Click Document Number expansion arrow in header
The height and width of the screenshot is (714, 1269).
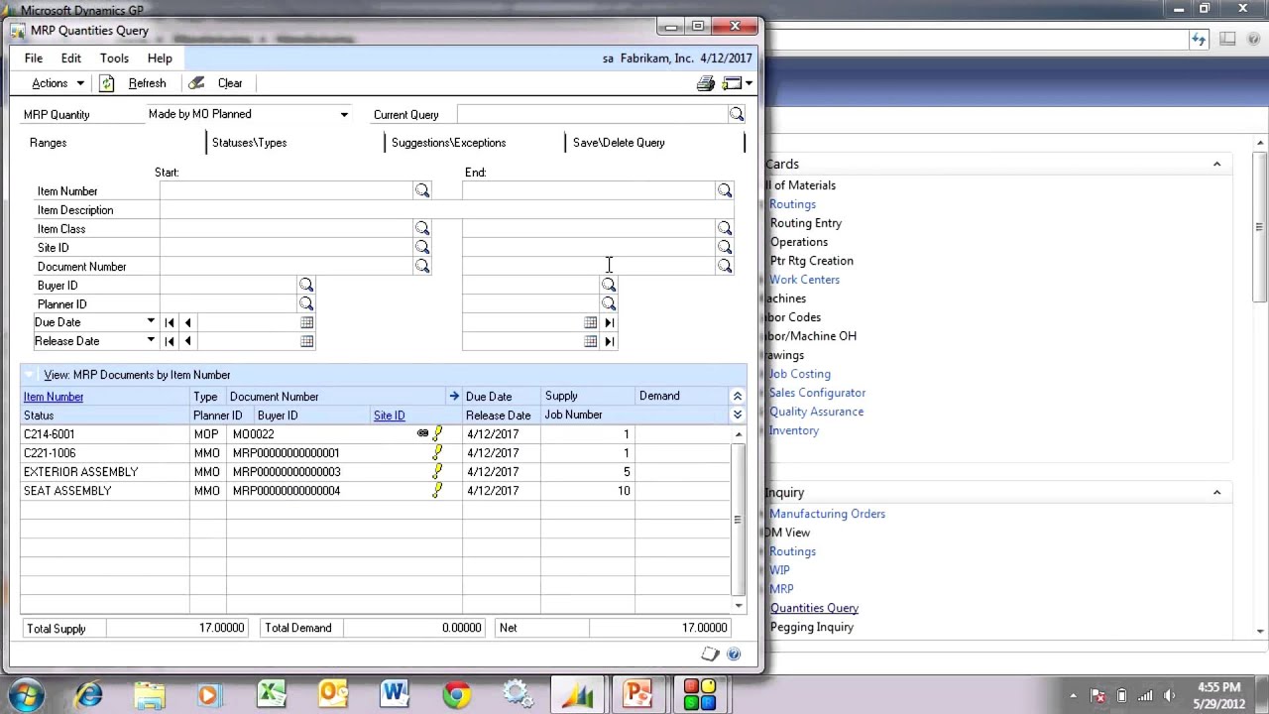(x=454, y=396)
